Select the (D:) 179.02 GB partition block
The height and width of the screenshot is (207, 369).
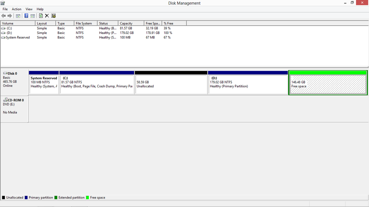click(x=248, y=84)
